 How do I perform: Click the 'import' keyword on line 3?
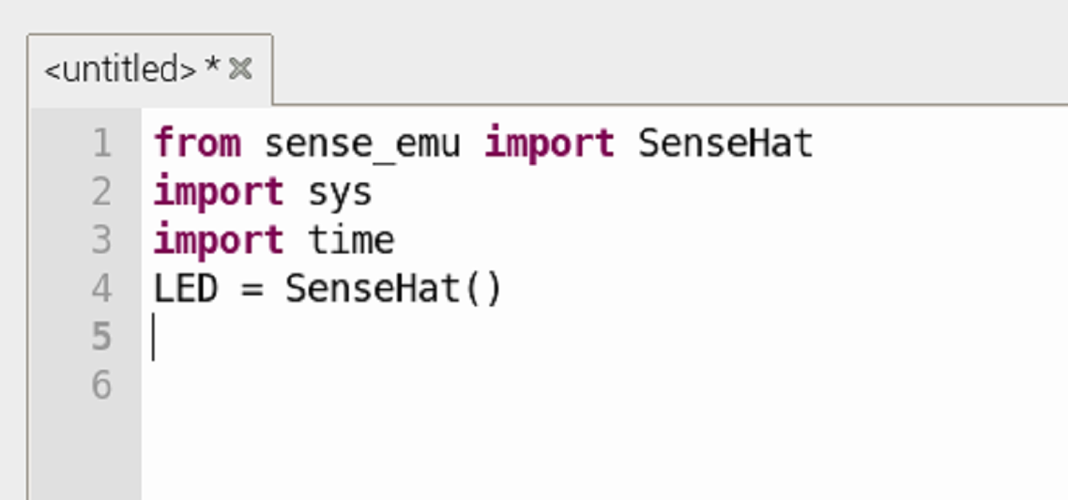pos(219,240)
